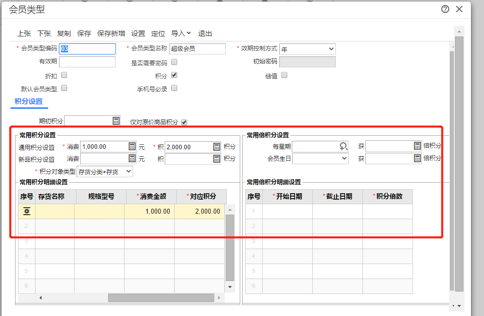The width and height of the screenshot is (484, 316).
Task: Close the 会员类型 dialog
Action: pyautogui.click(x=459, y=9)
